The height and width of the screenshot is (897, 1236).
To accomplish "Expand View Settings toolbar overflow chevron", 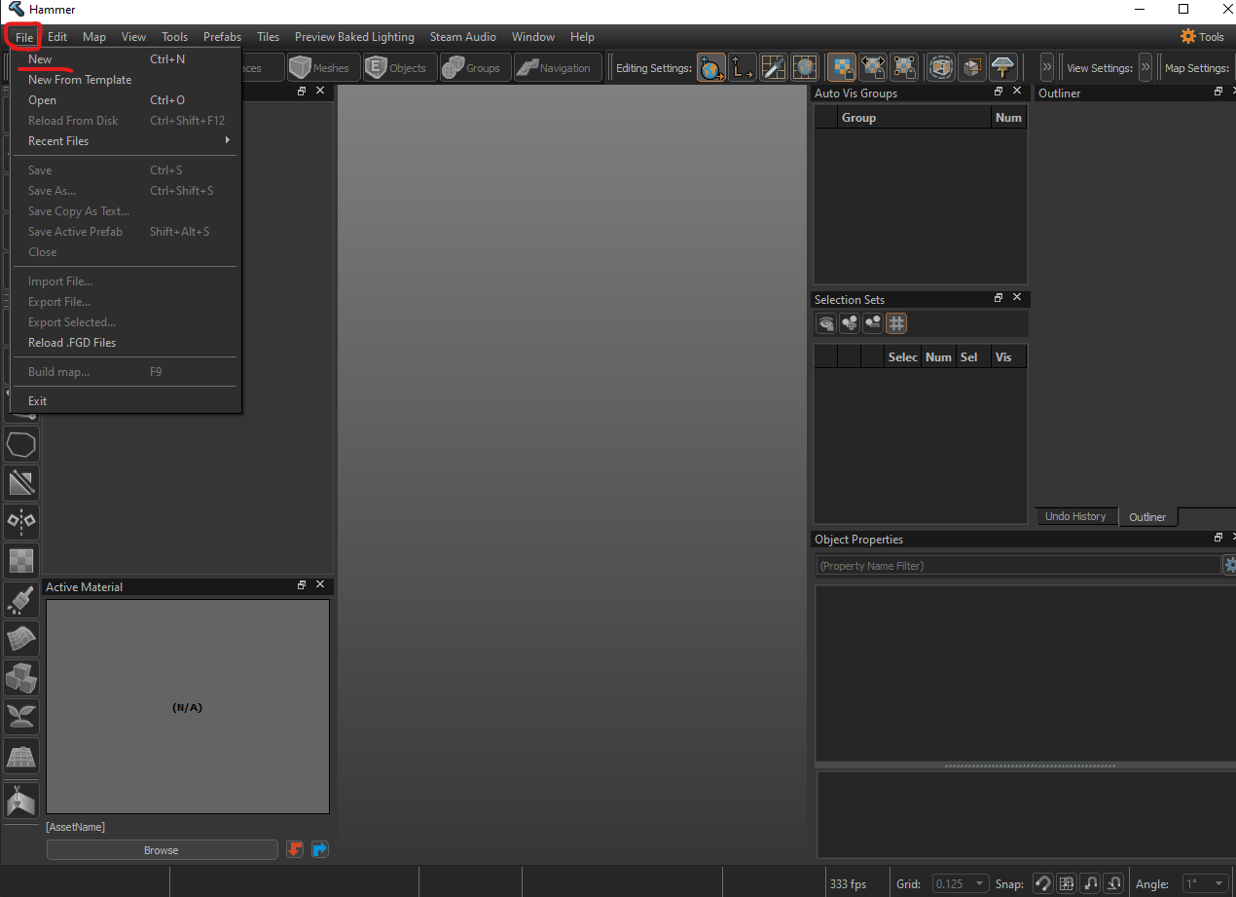I will point(1145,67).
